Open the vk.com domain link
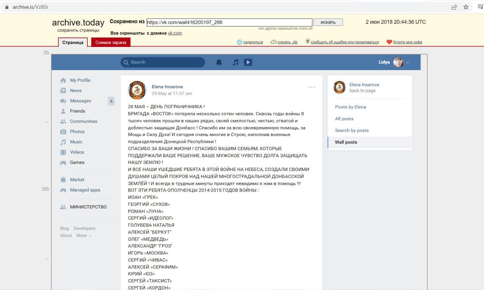 (175, 33)
